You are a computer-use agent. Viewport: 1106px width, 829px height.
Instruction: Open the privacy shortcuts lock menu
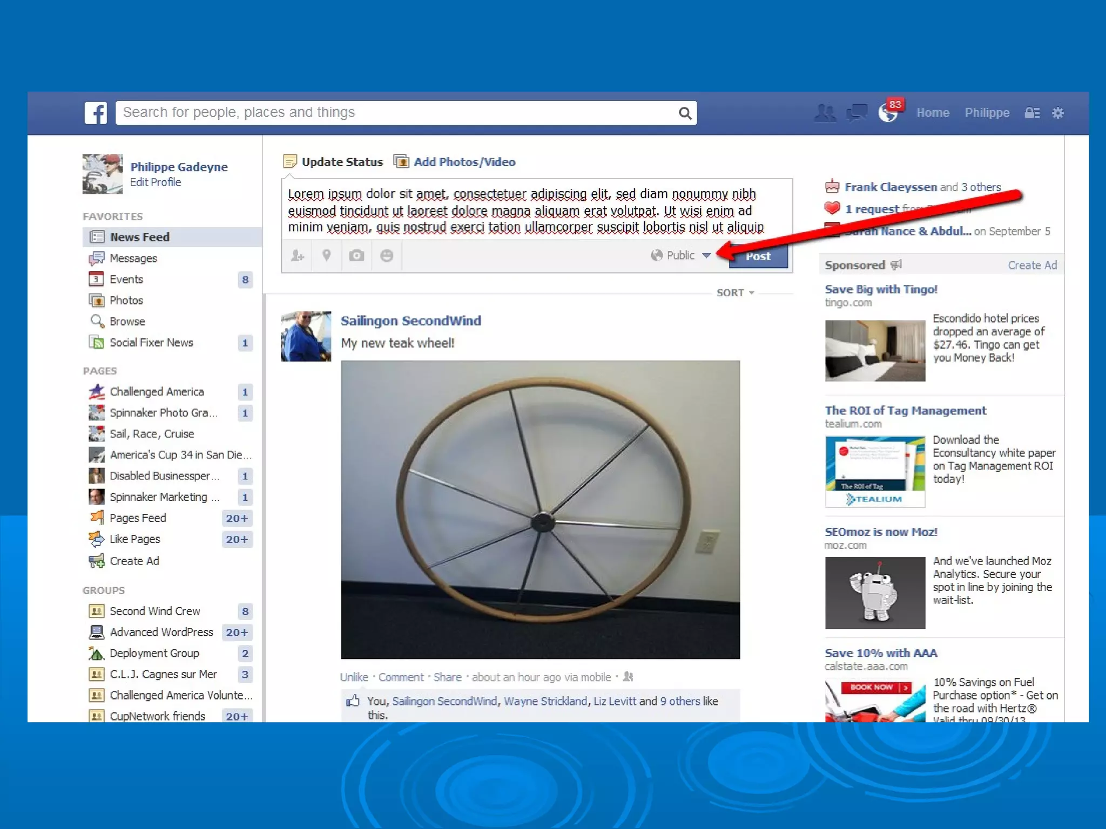[x=1032, y=113]
